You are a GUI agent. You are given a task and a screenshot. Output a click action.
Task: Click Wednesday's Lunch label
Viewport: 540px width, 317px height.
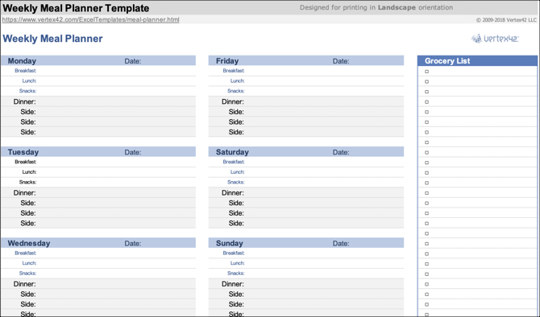29,263
